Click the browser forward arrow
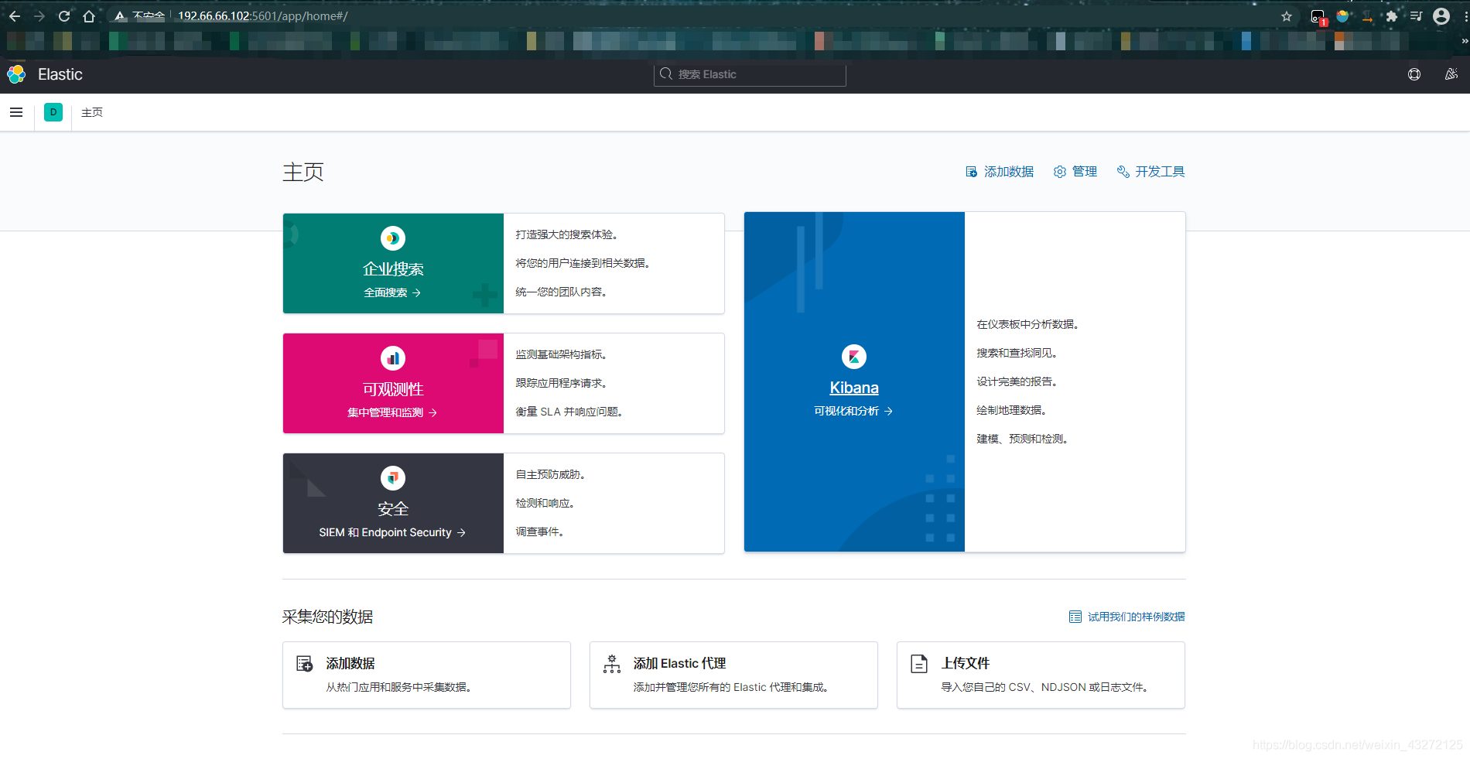This screenshot has height=759, width=1470. pyautogui.click(x=39, y=15)
